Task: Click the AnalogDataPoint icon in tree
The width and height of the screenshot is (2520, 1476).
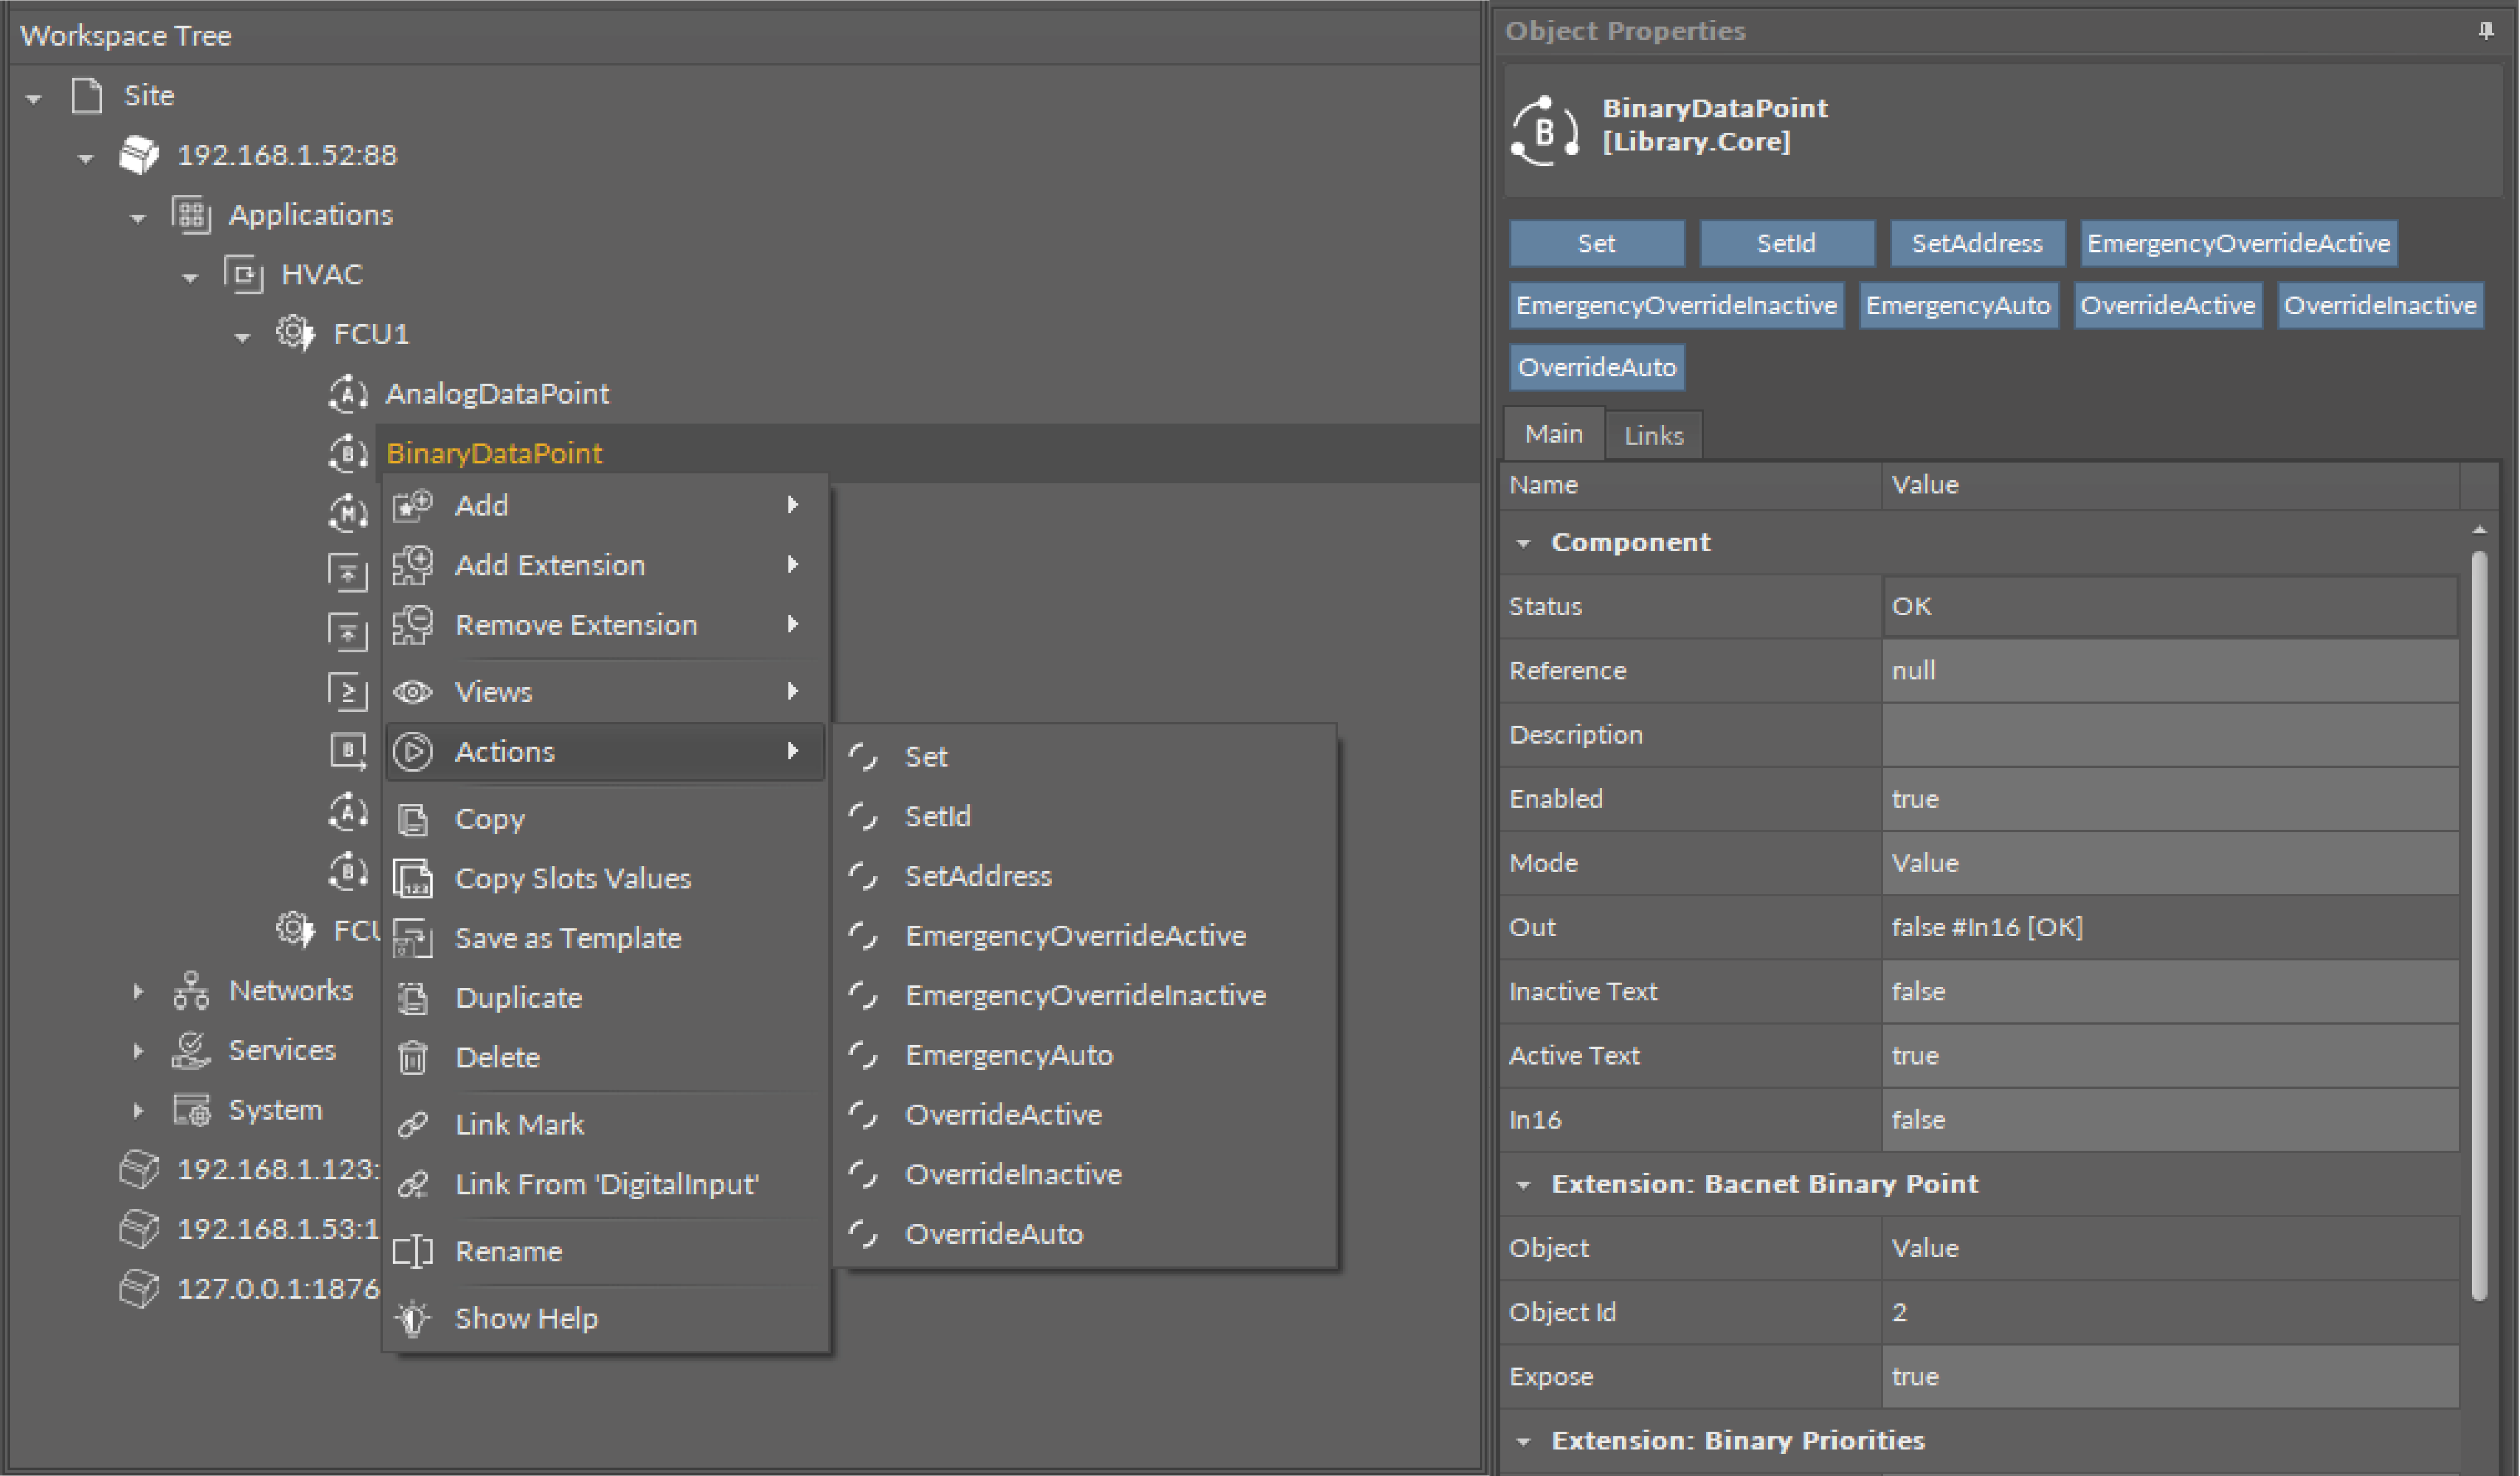Action: pos(347,394)
